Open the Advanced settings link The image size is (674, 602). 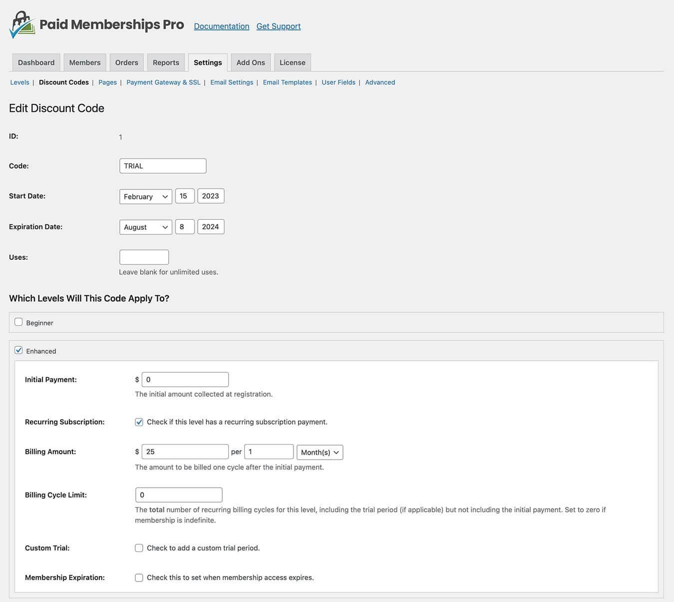380,82
